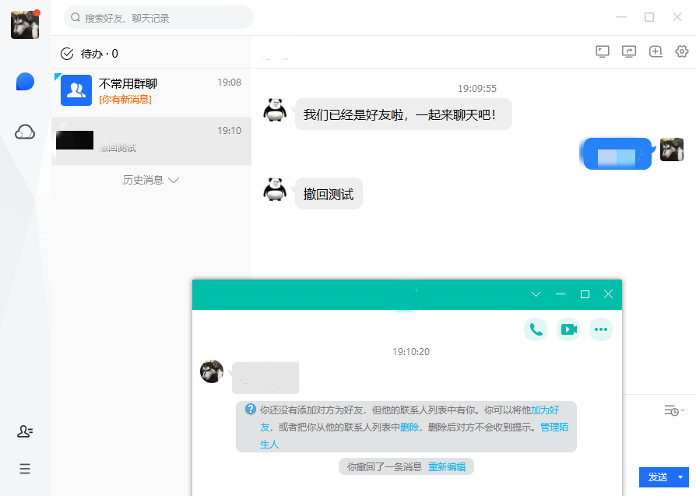Open the contacts icon at bottom left

point(25,431)
